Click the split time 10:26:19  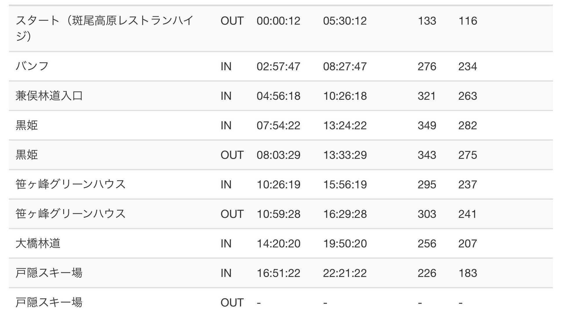coord(278,184)
